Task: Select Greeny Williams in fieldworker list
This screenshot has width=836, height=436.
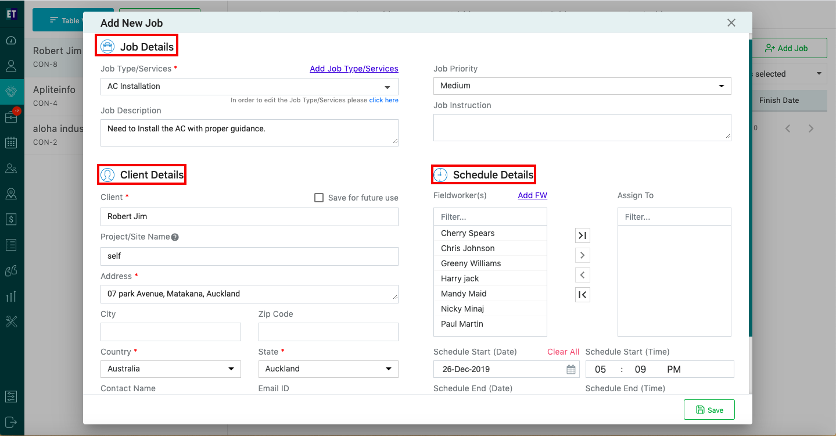Action: click(490, 263)
